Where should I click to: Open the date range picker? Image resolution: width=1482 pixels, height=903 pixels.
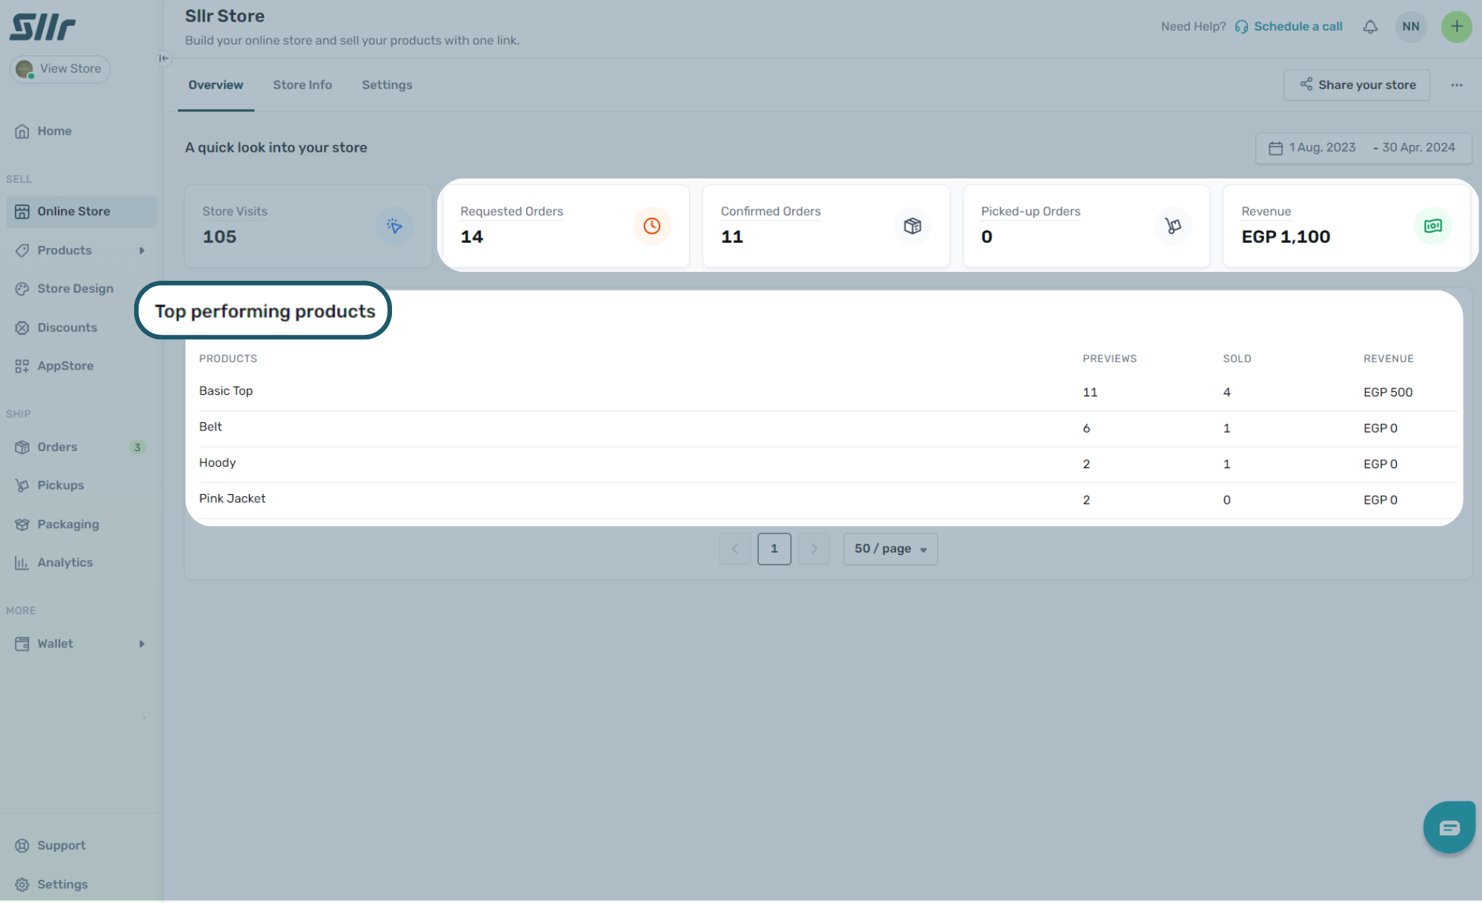1363,147
